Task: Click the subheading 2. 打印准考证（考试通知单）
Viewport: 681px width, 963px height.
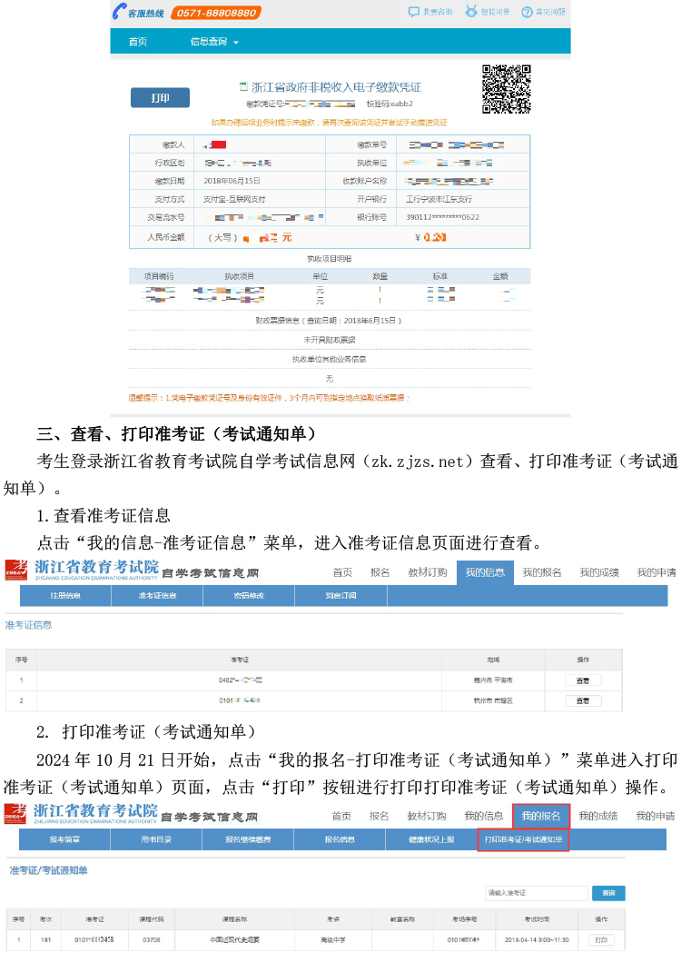Action: point(145,732)
